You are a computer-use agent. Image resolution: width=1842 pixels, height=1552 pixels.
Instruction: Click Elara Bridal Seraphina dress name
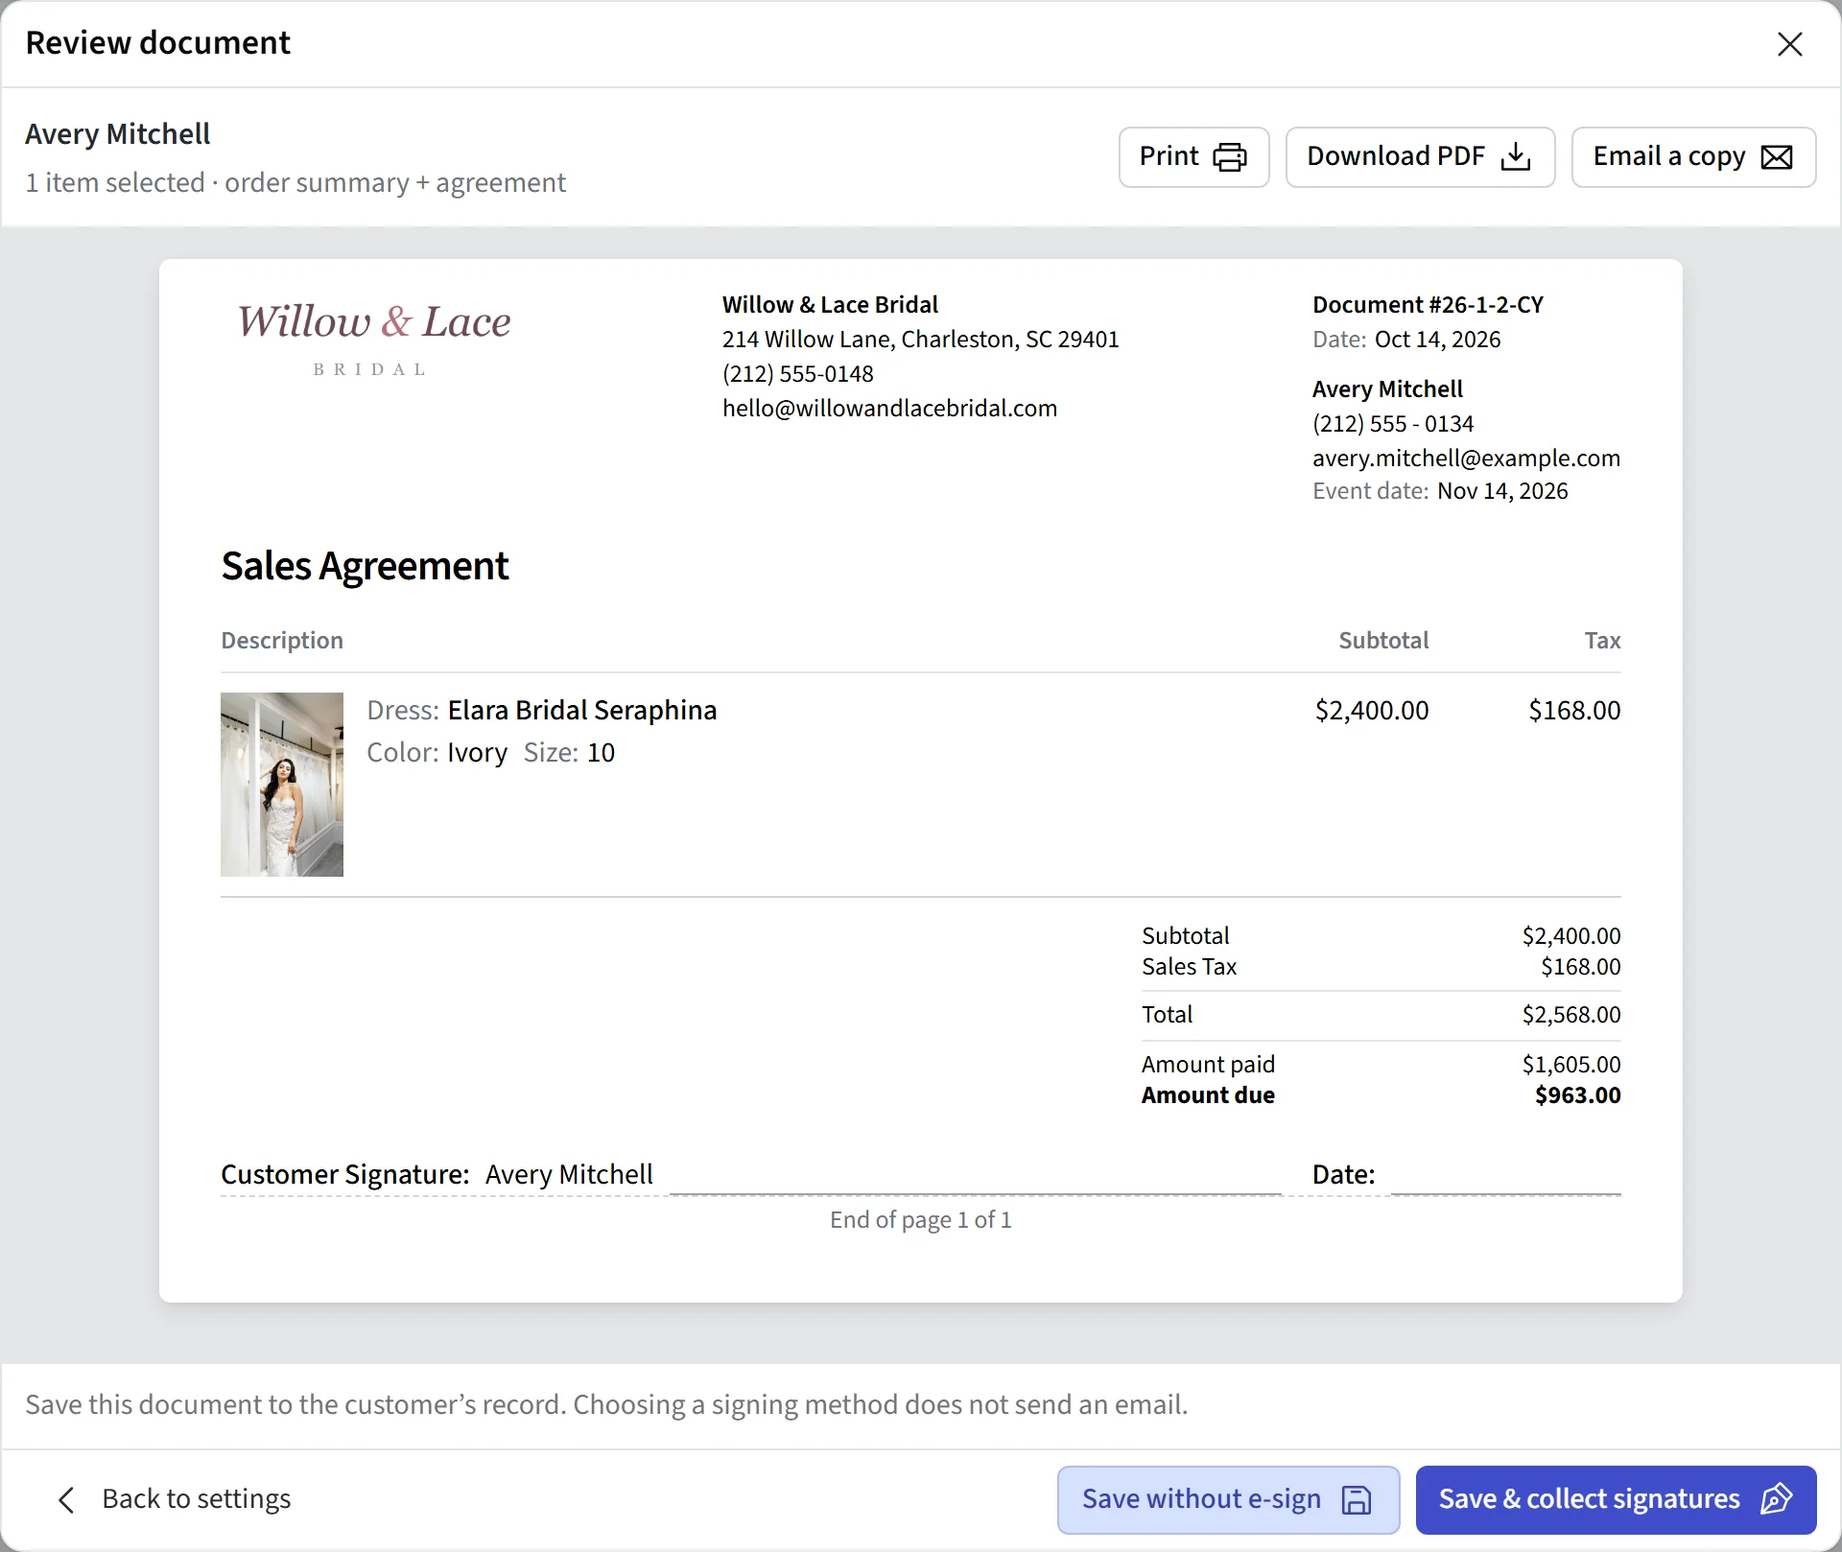582,710
